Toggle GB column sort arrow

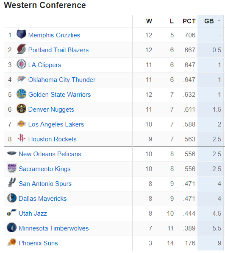coord(219,21)
